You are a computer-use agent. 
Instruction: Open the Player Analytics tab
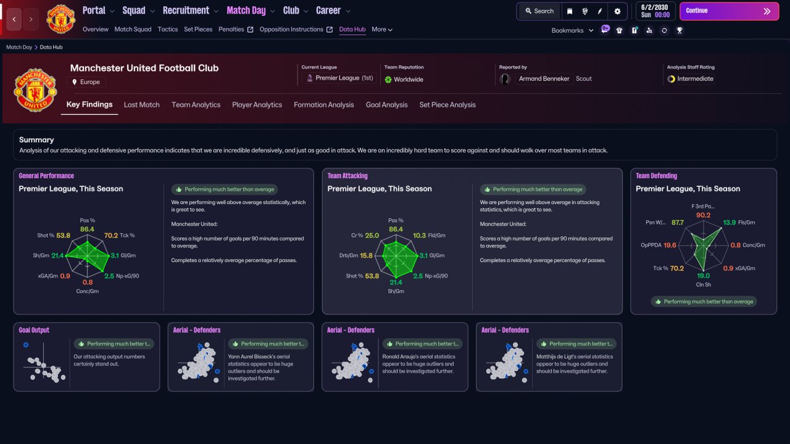pyautogui.click(x=257, y=105)
